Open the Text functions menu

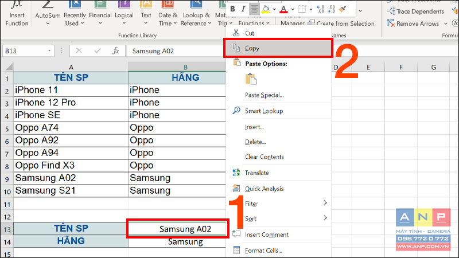146,14
